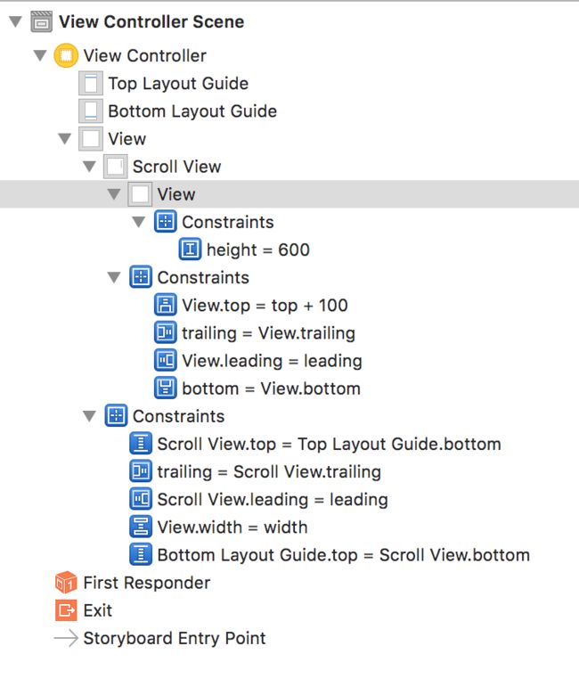Screen dimensions: 579x695
Task: Collapse the Scroll View disclosure triangle
Action: coord(89,167)
